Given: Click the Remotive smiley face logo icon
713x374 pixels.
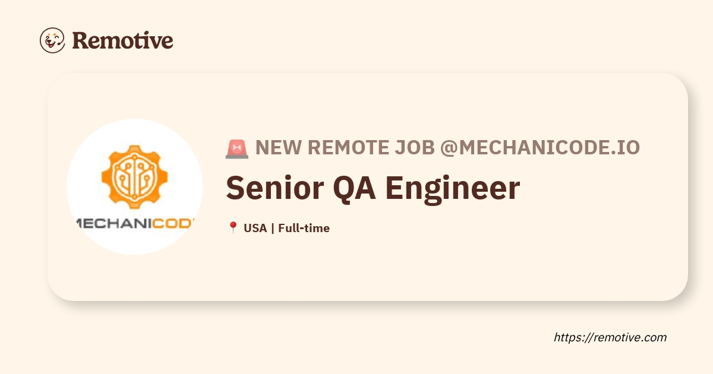Looking at the screenshot, I should click(52, 40).
